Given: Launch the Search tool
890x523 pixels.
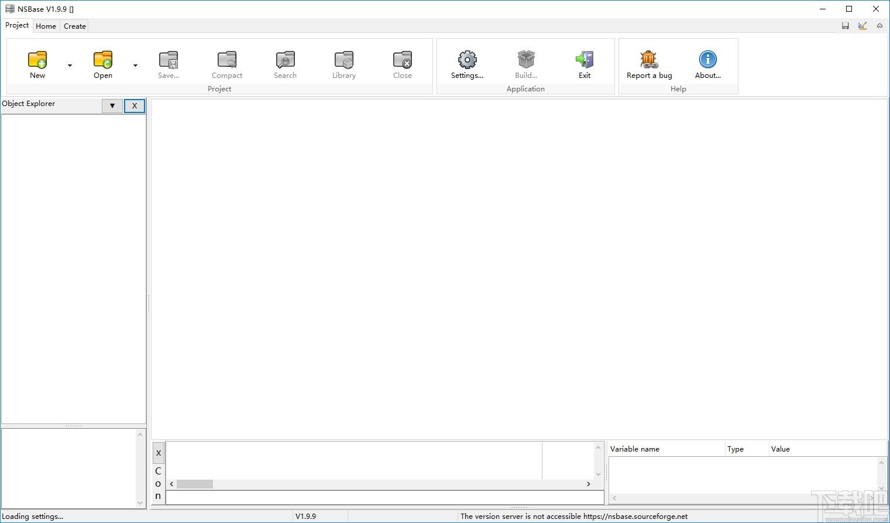Looking at the screenshot, I should pos(286,64).
